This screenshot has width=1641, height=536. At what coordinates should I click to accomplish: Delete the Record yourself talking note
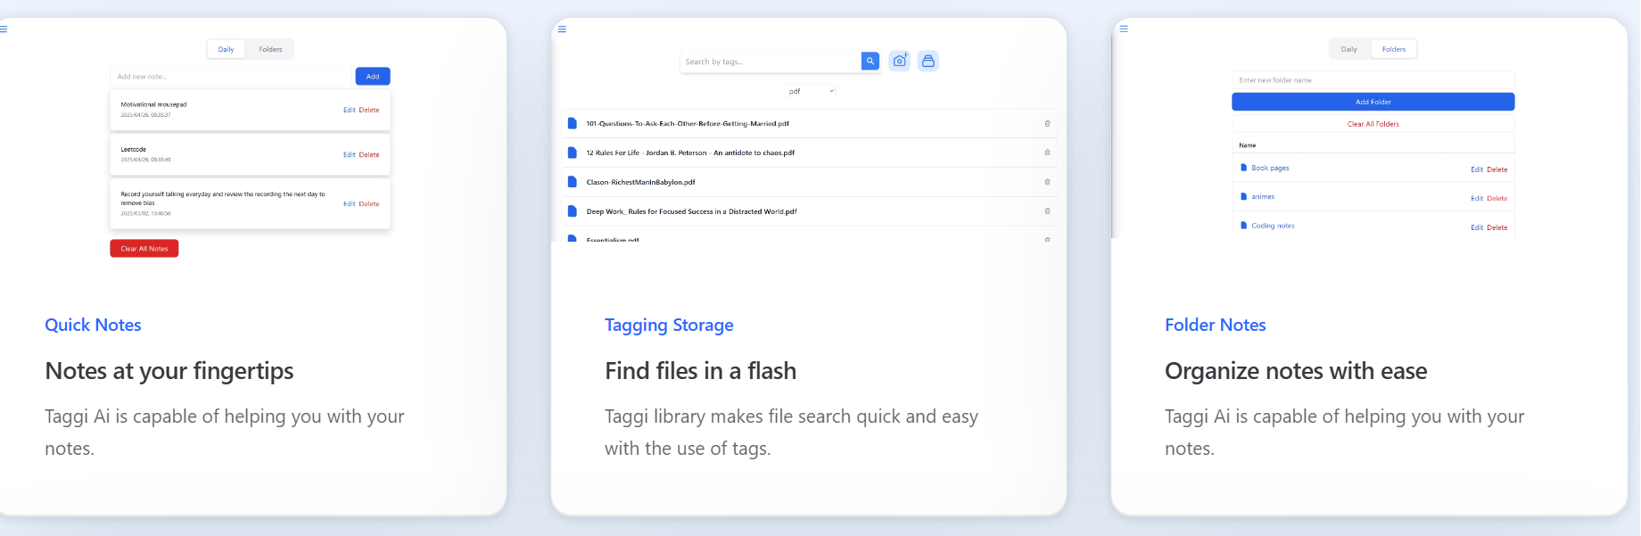click(369, 204)
